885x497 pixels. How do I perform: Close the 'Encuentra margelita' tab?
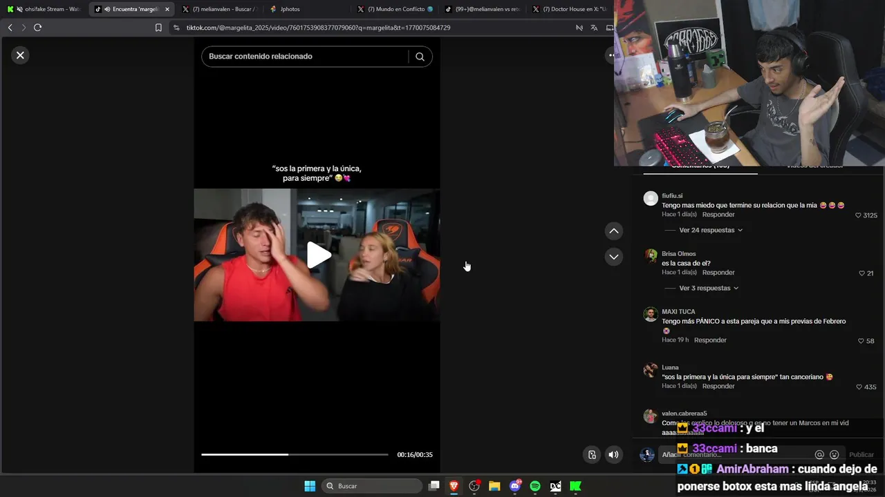(x=167, y=9)
